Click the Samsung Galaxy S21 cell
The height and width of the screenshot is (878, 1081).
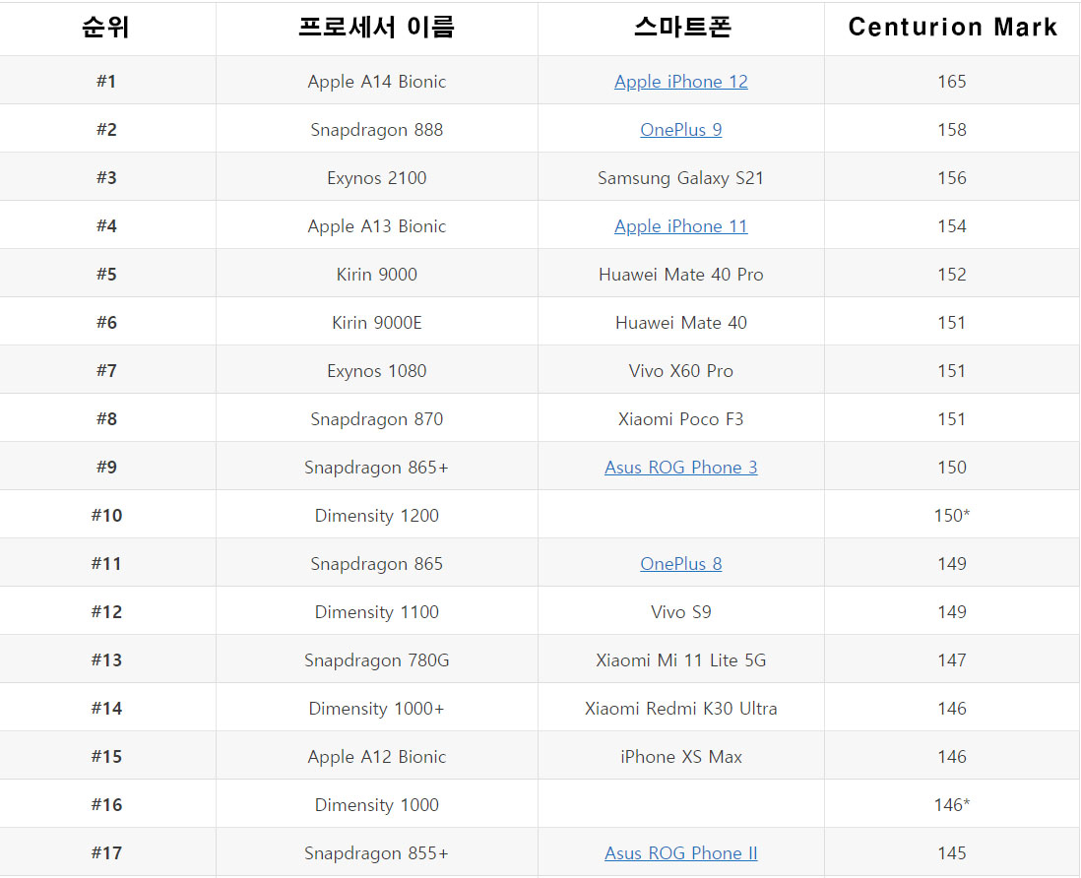680,178
